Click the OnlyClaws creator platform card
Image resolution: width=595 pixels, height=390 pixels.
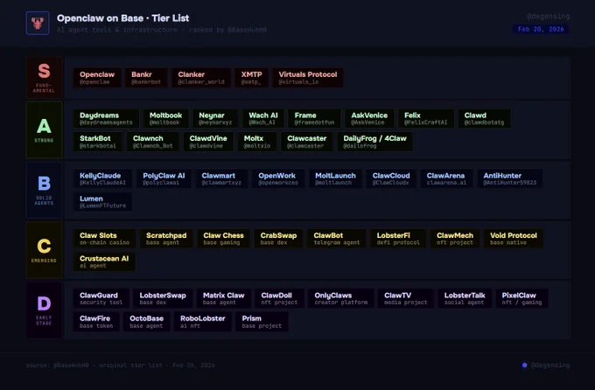[x=340, y=298]
